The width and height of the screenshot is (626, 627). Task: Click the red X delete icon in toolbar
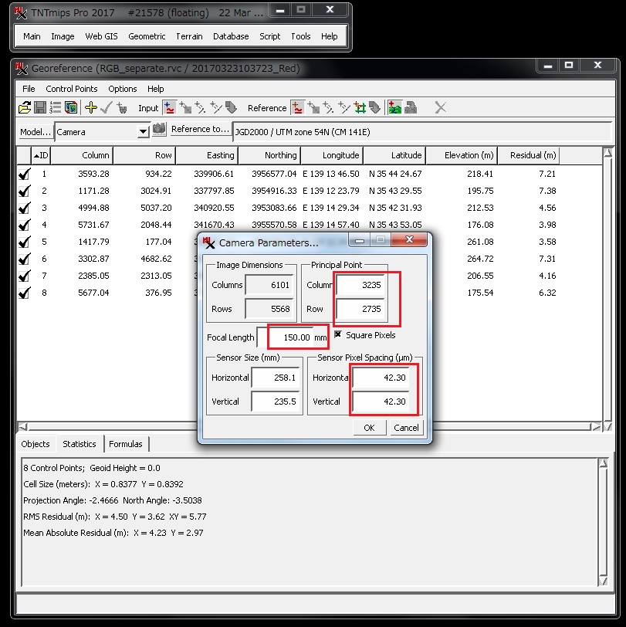tap(440, 108)
